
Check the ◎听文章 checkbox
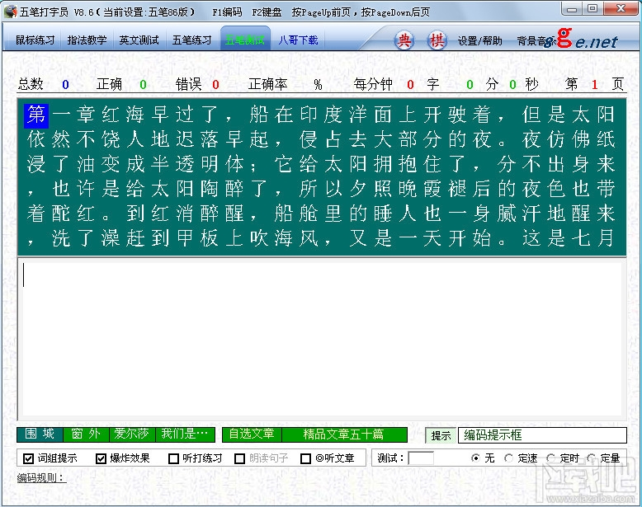point(305,458)
